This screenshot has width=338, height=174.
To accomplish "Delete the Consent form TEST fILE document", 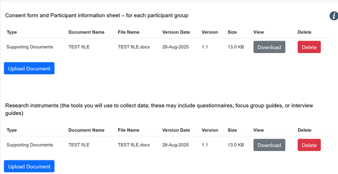I will click(309, 47).
